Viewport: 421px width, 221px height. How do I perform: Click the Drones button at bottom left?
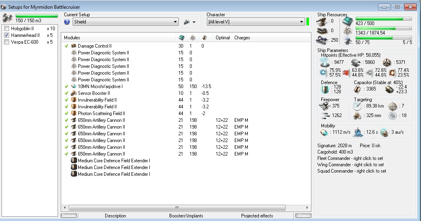point(69,215)
